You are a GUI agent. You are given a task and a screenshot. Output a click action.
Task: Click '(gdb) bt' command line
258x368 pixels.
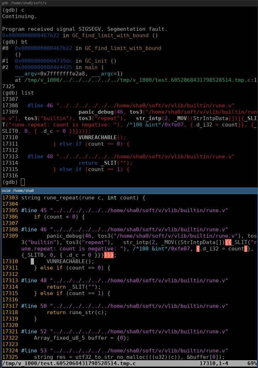point(15,42)
